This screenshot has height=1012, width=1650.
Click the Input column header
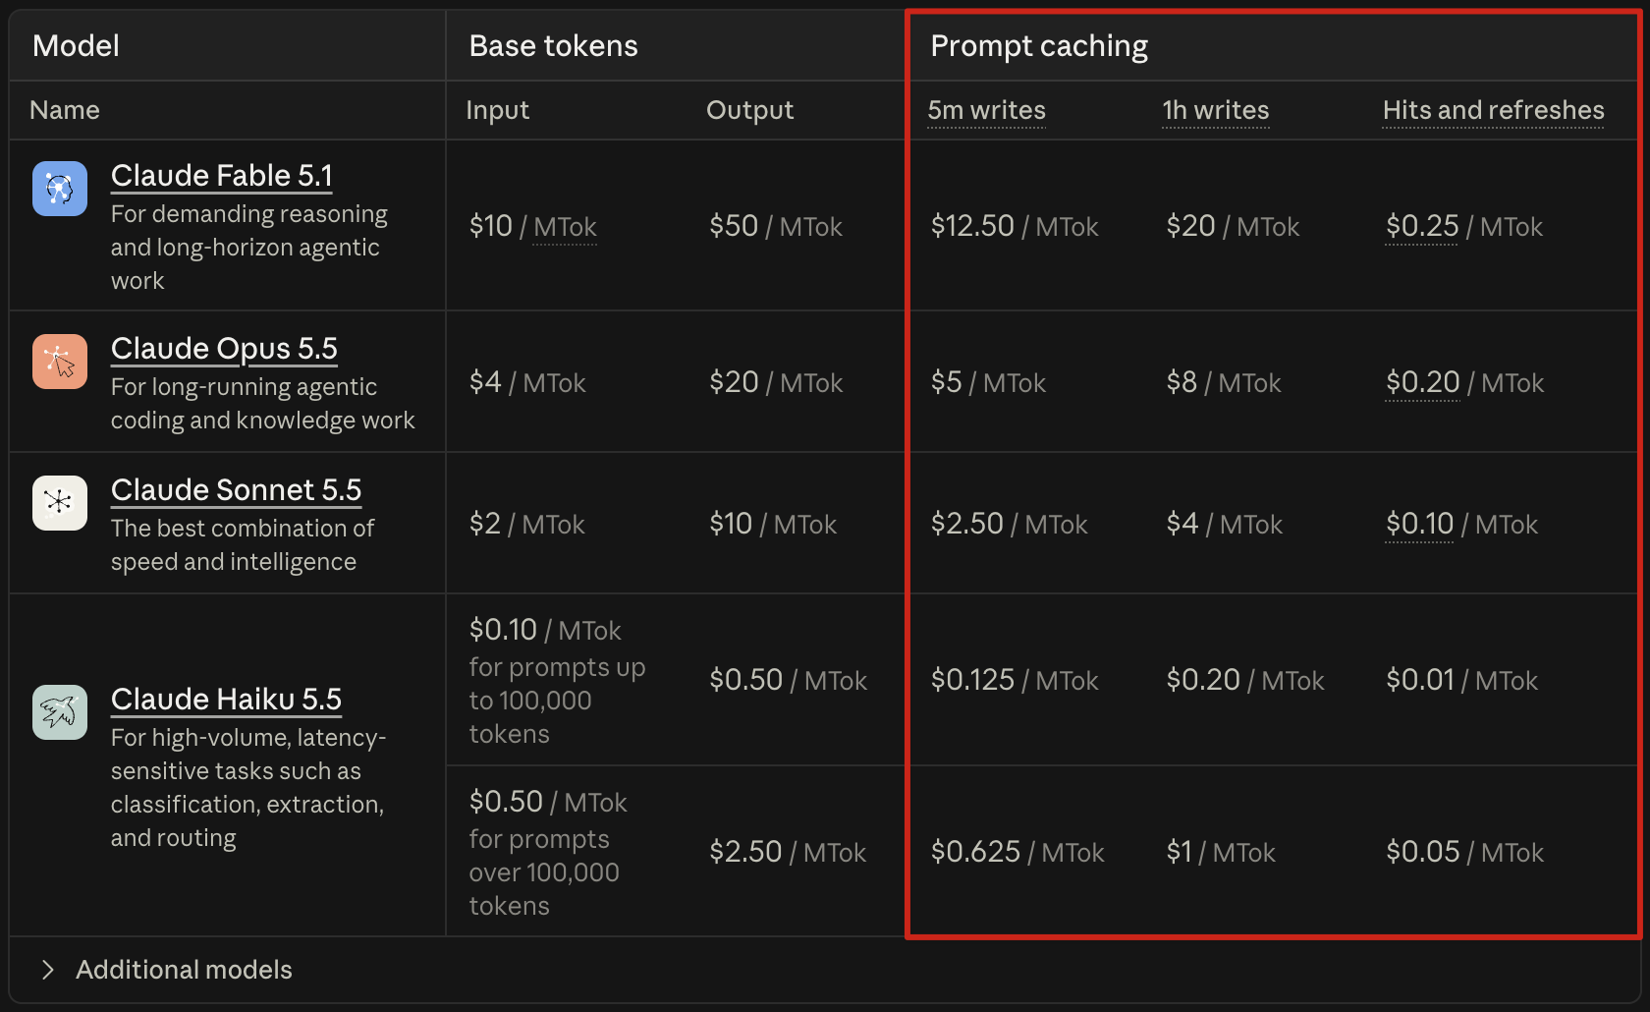pos(498,110)
